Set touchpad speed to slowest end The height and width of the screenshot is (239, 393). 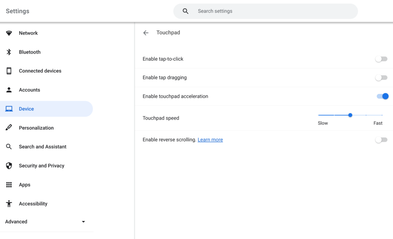coord(319,115)
